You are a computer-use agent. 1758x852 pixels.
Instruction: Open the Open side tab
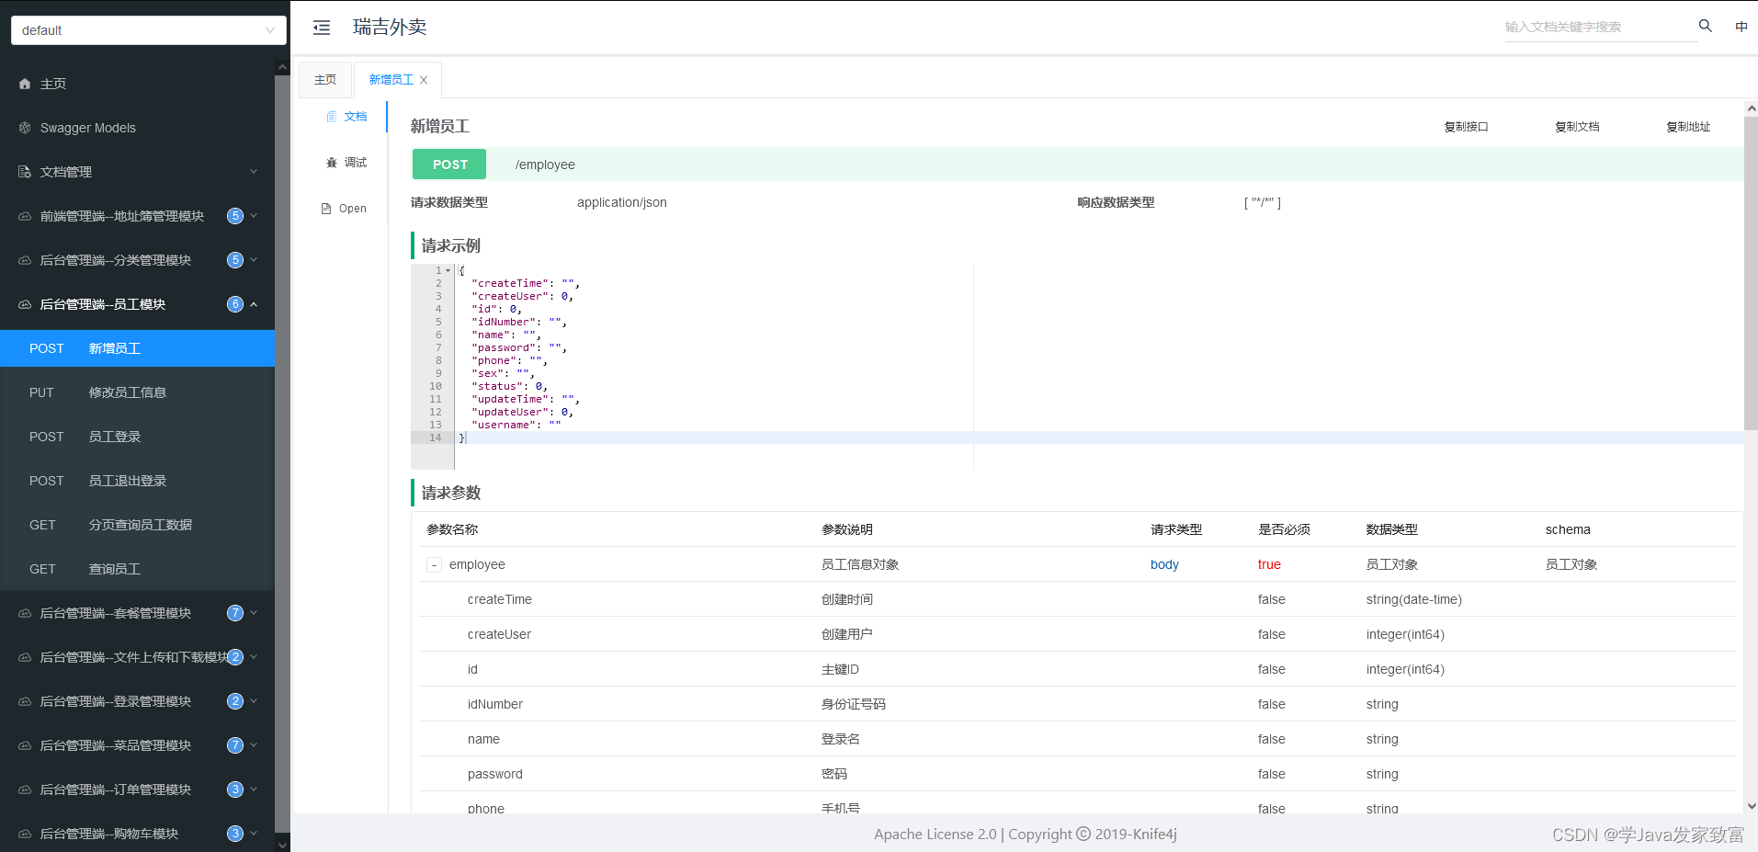coord(345,209)
